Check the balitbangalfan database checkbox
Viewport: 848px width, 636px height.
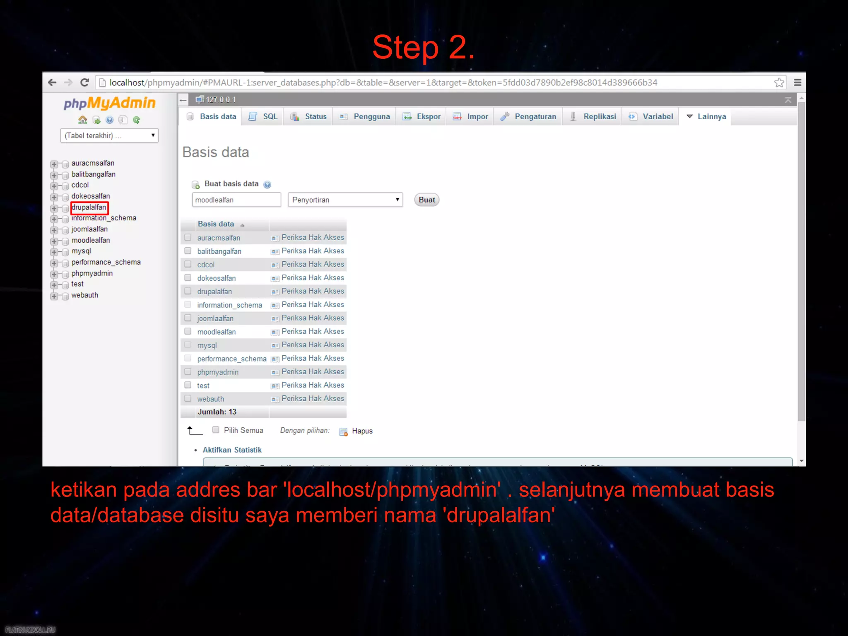pos(188,251)
